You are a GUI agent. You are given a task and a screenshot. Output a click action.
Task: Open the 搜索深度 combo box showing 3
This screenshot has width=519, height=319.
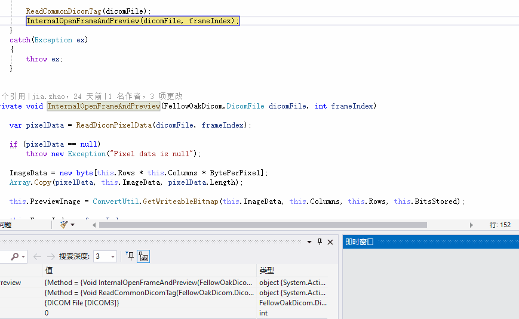pyautogui.click(x=105, y=256)
